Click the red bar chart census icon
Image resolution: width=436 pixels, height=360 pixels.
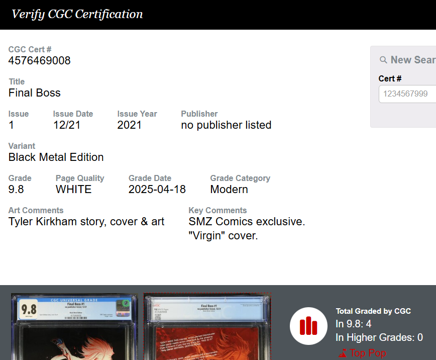(308, 326)
